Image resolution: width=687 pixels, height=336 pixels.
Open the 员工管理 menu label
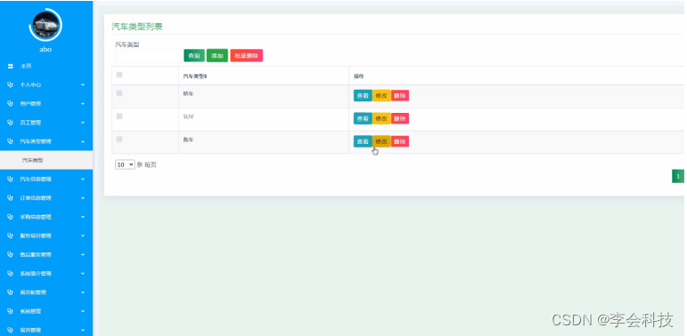click(30, 123)
